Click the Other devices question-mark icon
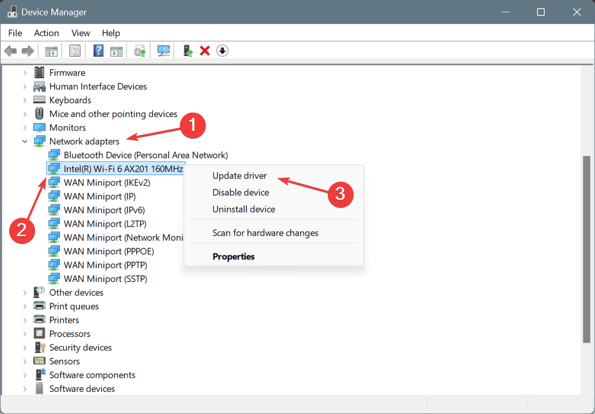Screen dimensions: 595x414 [x=39, y=292]
